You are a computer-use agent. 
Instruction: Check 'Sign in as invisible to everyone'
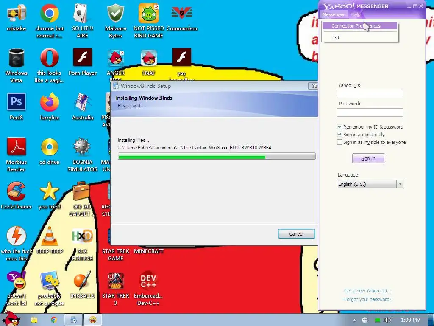(339, 142)
